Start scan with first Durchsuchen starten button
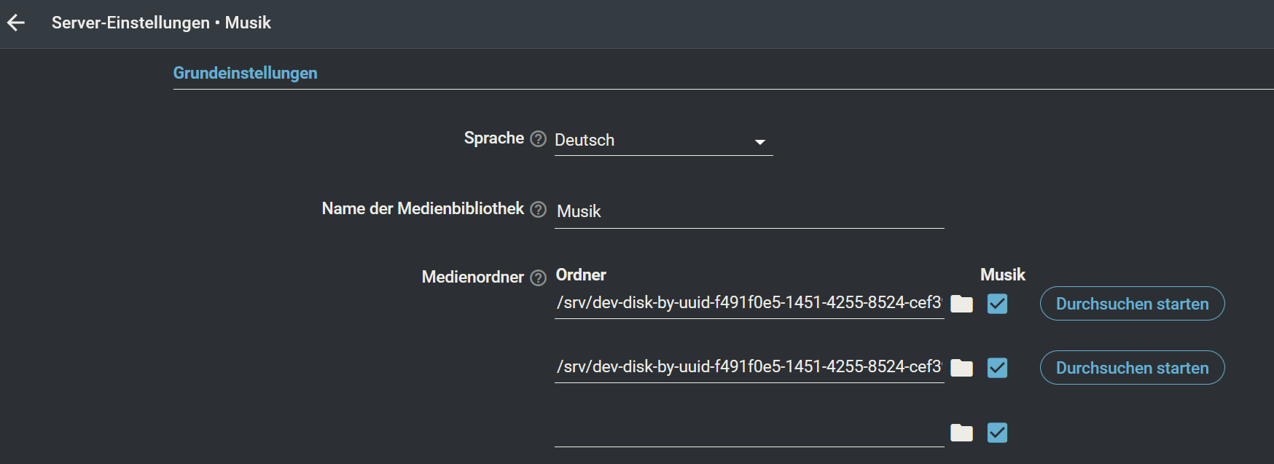The width and height of the screenshot is (1274, 464). coord(1131,304)
